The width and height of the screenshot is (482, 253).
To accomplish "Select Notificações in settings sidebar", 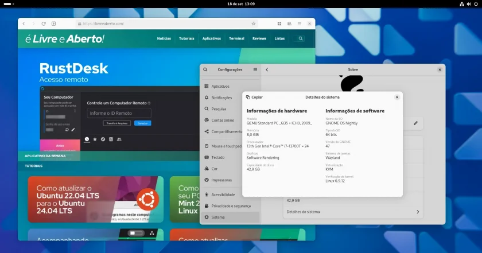I will click(230, 98).
